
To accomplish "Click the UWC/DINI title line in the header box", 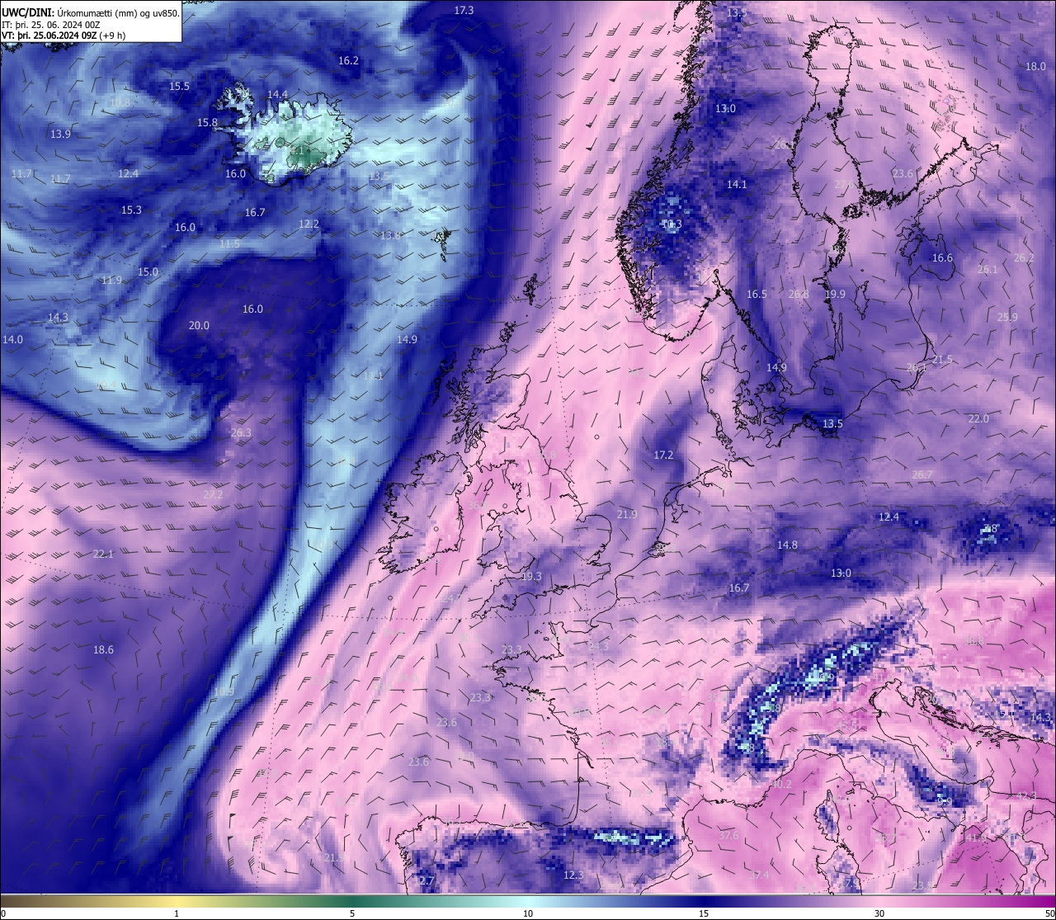I will click(90, 12).
